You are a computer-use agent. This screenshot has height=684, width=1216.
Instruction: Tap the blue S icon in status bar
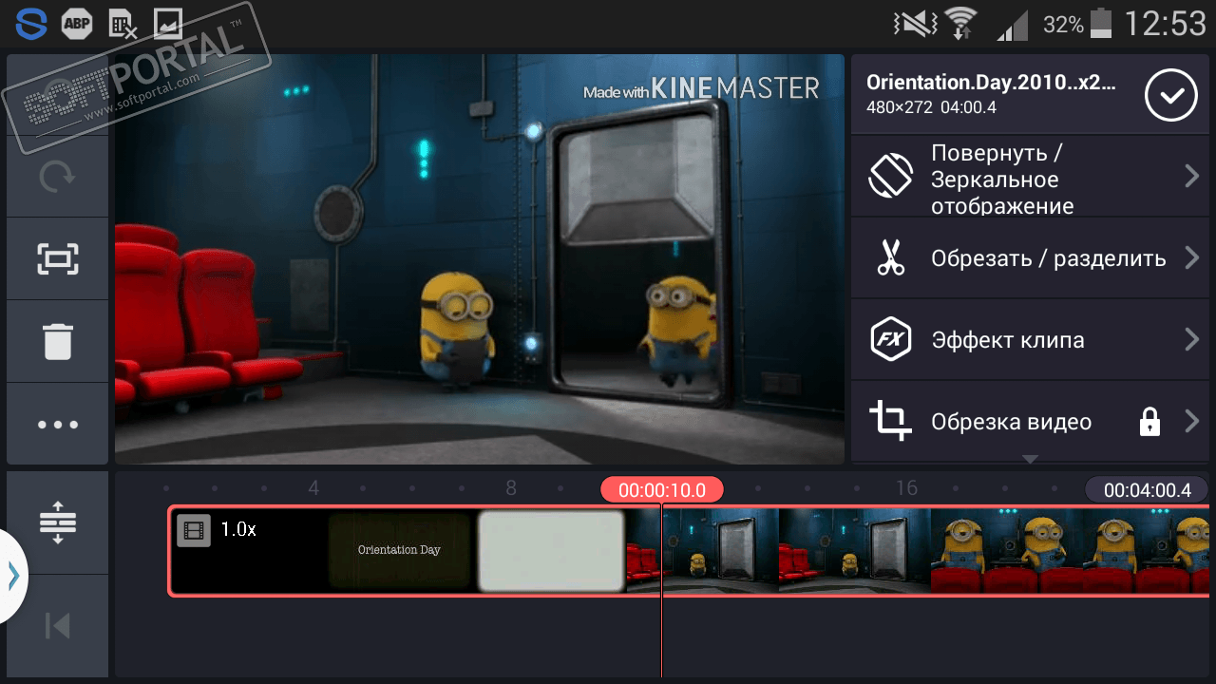click(31, 23)
